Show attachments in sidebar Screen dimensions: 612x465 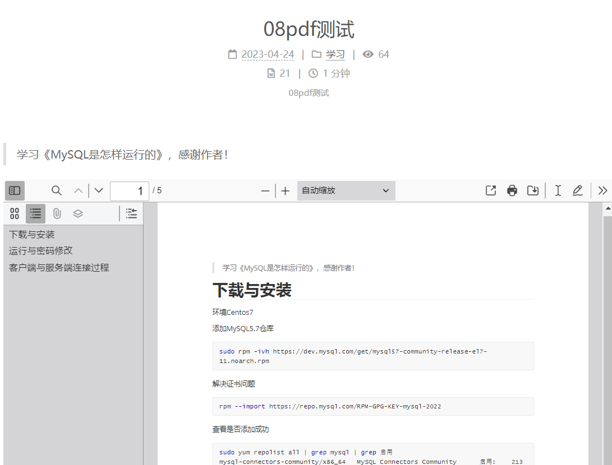57,213
